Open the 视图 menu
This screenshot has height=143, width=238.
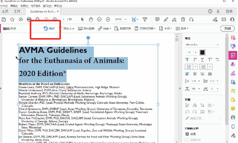point(24,6)
